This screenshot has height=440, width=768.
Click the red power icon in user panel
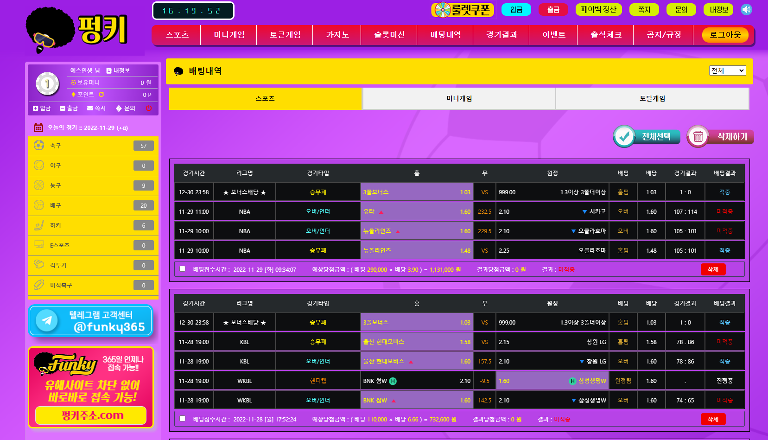tap(149, 108)
